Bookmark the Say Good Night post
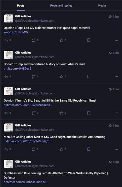Viewport: 122px width, 187px height. (89, 149)
